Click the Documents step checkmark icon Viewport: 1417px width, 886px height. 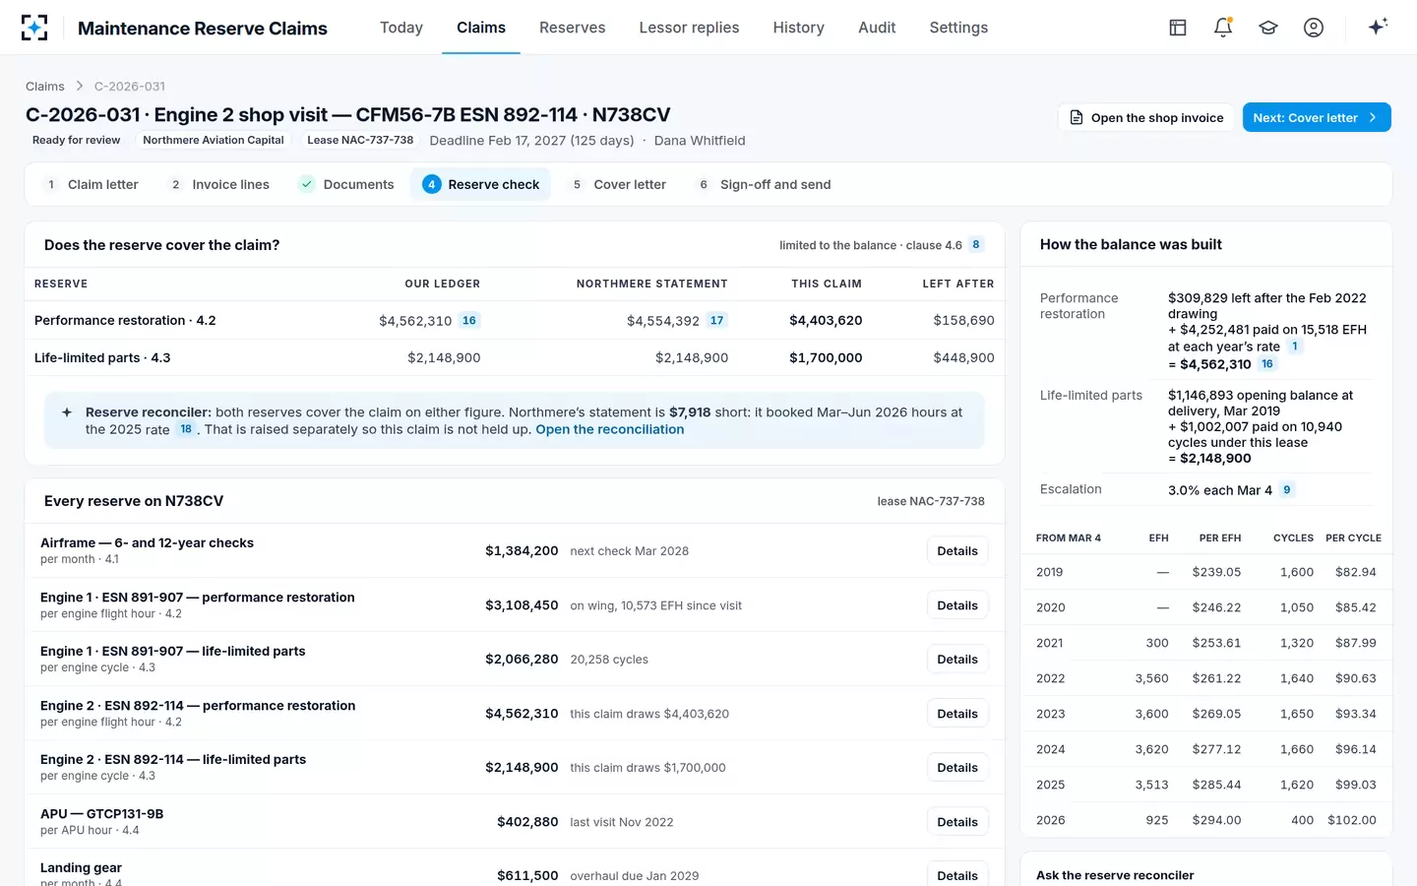click(x=307, y=184)
